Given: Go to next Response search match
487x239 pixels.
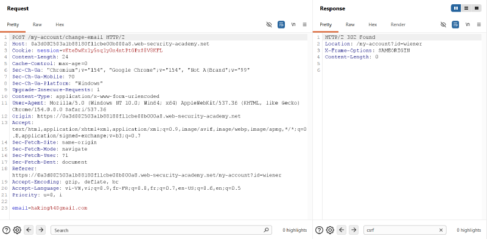Looking at the screenshot, I should [x=354, y=230].
